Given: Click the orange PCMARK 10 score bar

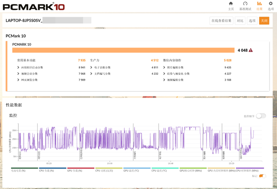Looking at the screenshot, I should 123,50.
